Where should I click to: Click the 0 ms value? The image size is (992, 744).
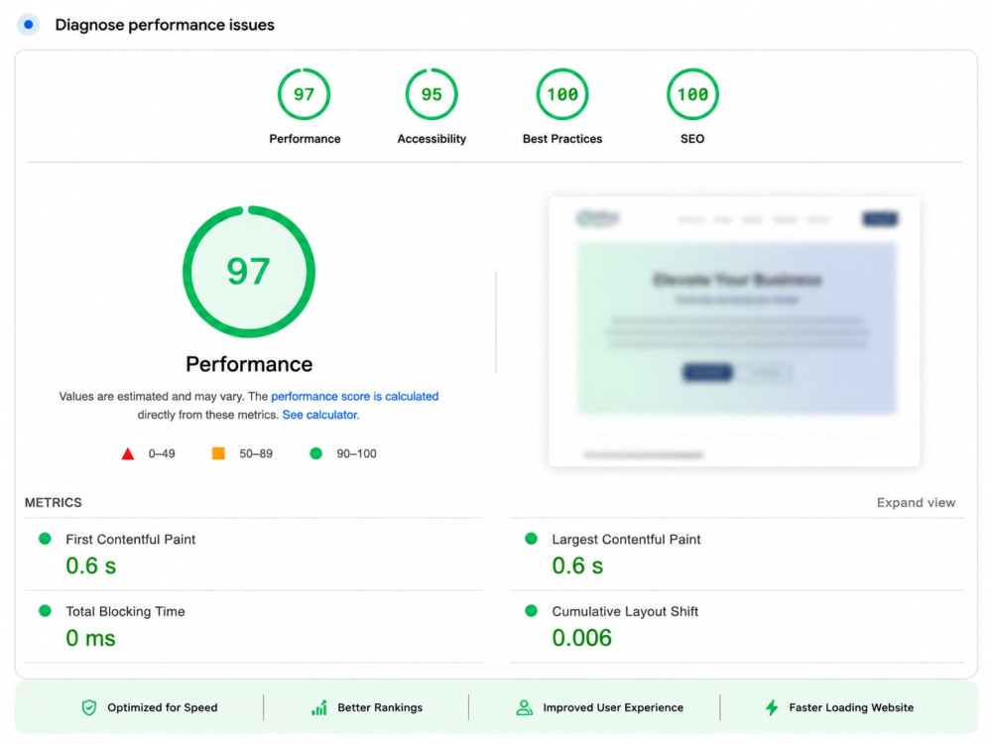90,638
